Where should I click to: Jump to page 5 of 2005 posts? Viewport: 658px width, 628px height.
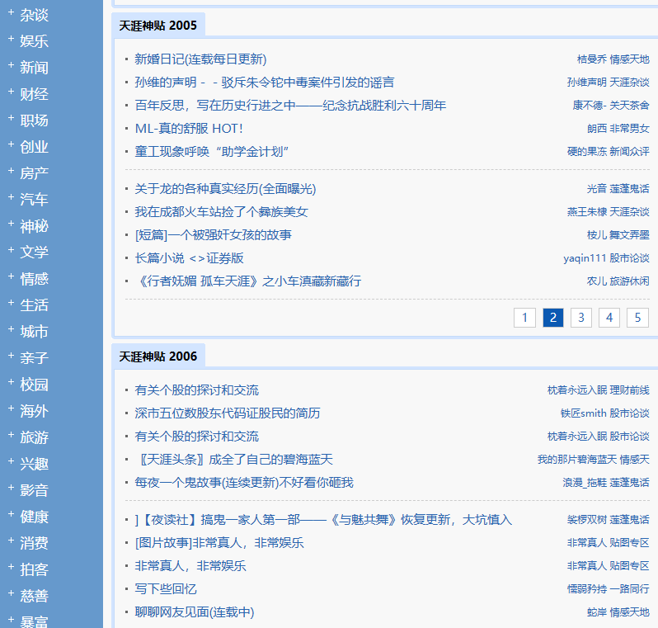pos(637,318)
